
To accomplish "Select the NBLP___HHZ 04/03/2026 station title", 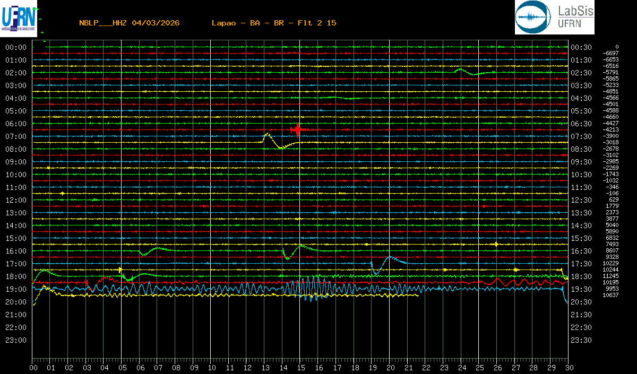I will click(129, 23).
